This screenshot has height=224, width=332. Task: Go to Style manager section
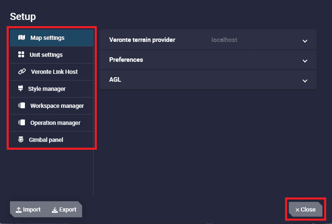pyautogui.click(x=52, y=89)
